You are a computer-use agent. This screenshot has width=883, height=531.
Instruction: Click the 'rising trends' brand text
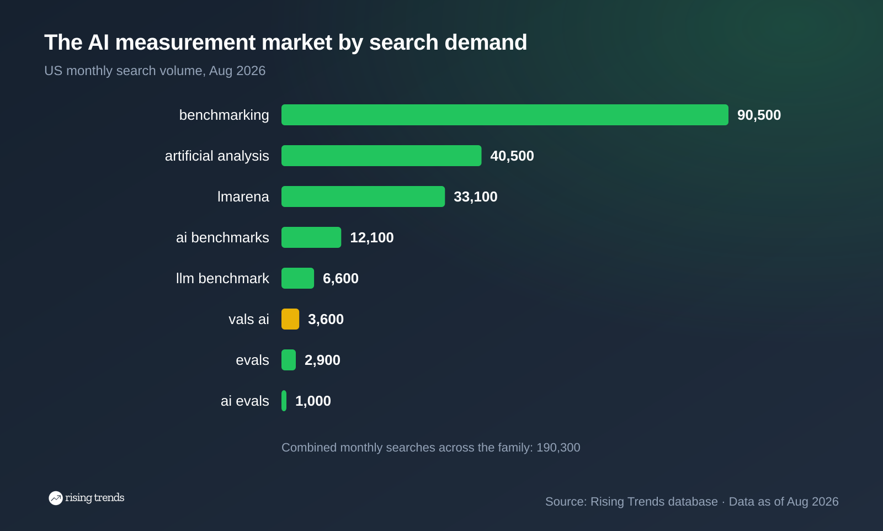(95, 498)
